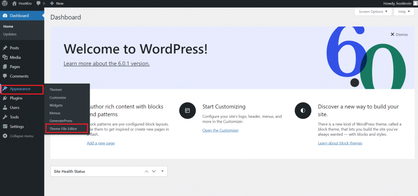
Task: Click the Settings sliders icon
Action: pos(5,127)
